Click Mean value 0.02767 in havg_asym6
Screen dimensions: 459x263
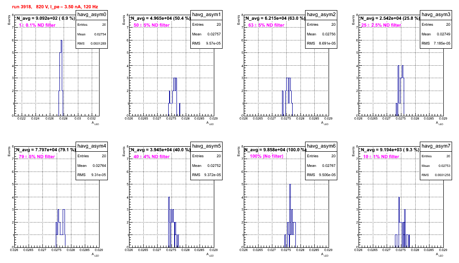[x=329, y=166]
